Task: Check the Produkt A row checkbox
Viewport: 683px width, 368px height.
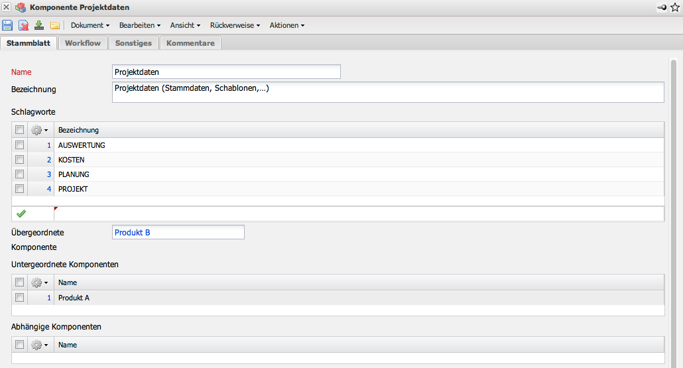Action: pos(19,297)
